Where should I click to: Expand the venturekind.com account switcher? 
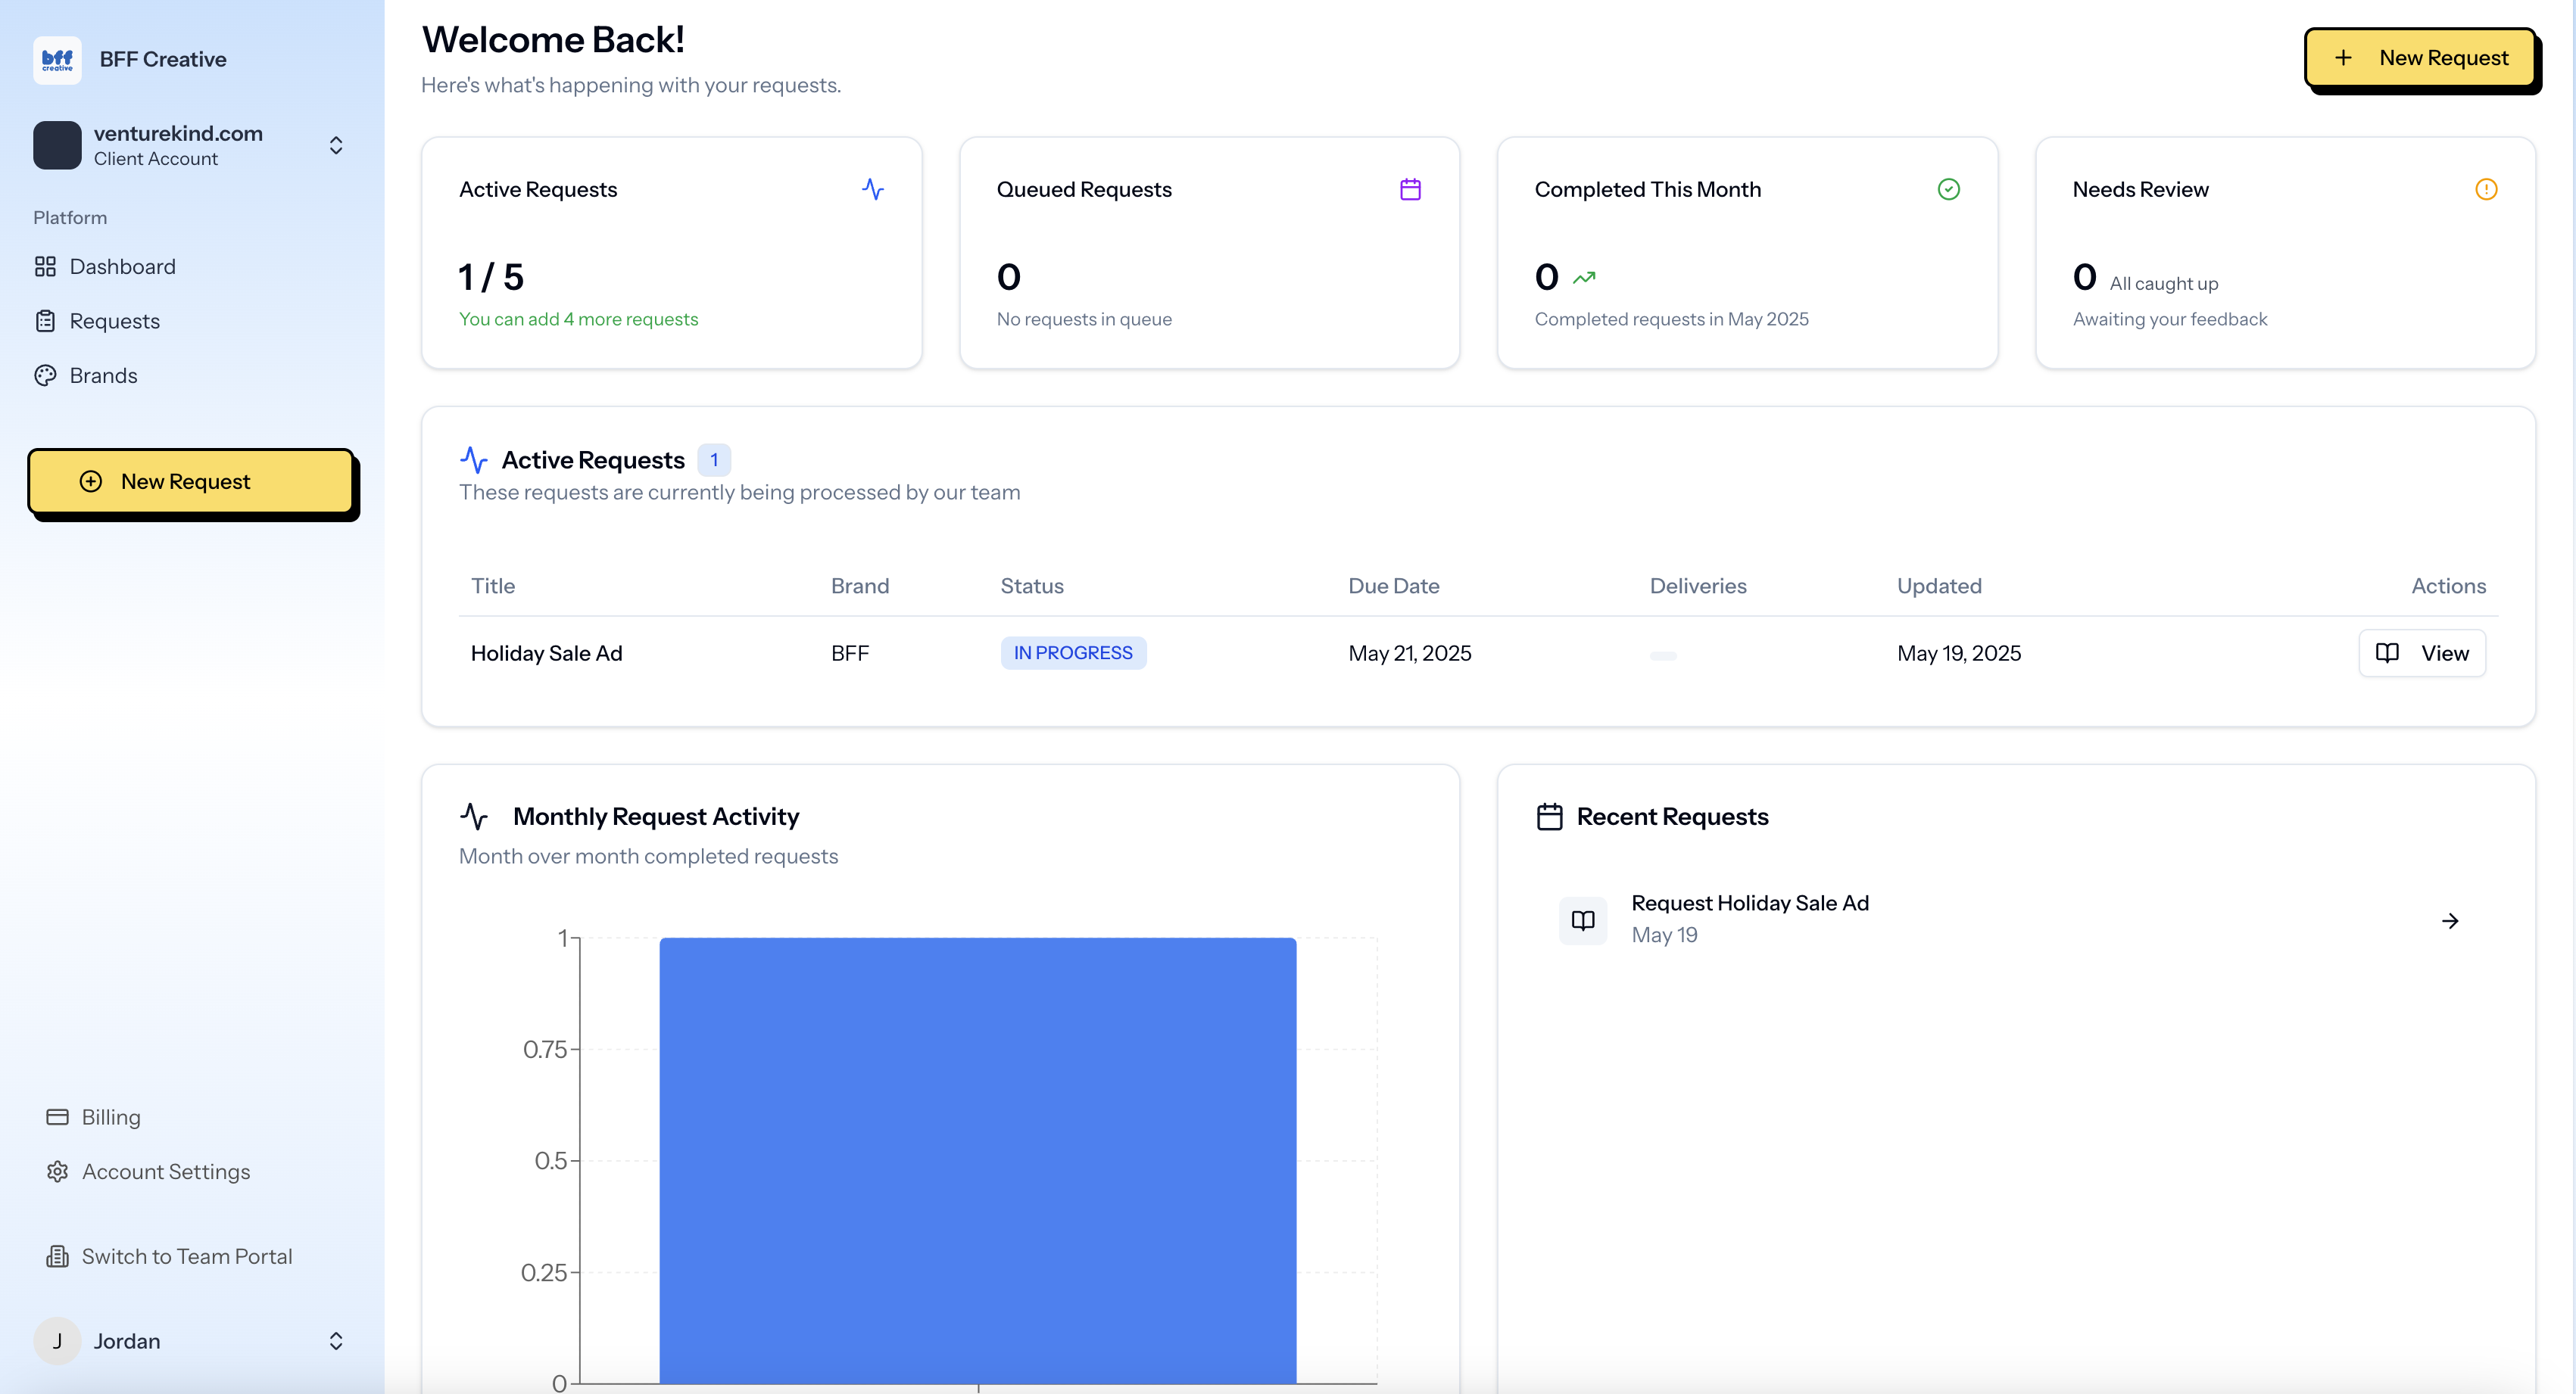336,146
